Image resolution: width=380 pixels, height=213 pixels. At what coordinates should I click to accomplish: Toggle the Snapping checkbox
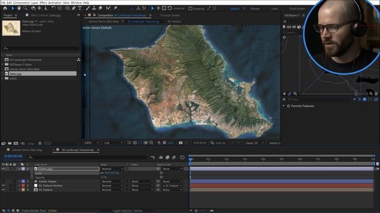click(x=191, y=8)
